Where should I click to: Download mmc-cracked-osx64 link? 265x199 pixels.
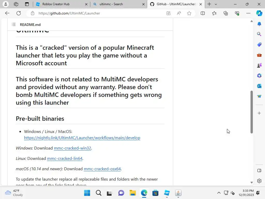tap(102, 169)
